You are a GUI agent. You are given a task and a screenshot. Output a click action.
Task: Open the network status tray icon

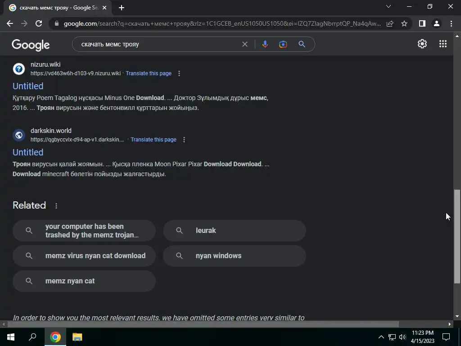(392, 337)
